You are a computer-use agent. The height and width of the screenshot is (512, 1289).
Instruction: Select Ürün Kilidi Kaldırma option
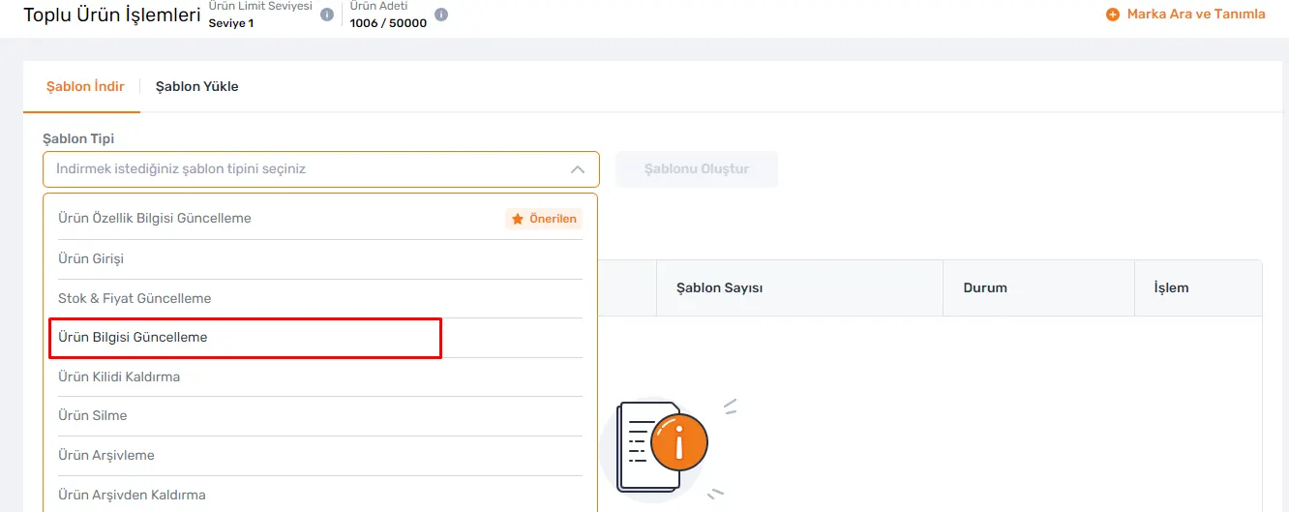[320, 376]
